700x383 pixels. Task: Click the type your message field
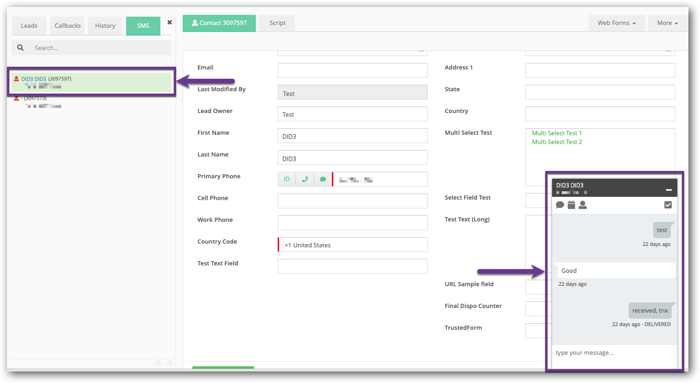pos(614,353)
